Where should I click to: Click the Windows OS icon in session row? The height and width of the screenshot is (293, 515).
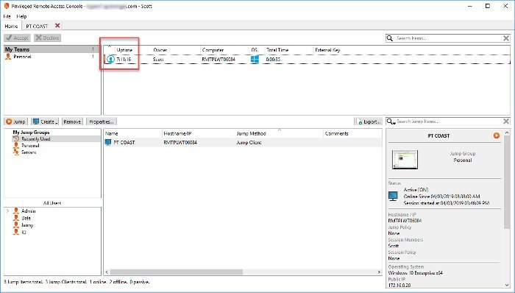pos(255,59)
